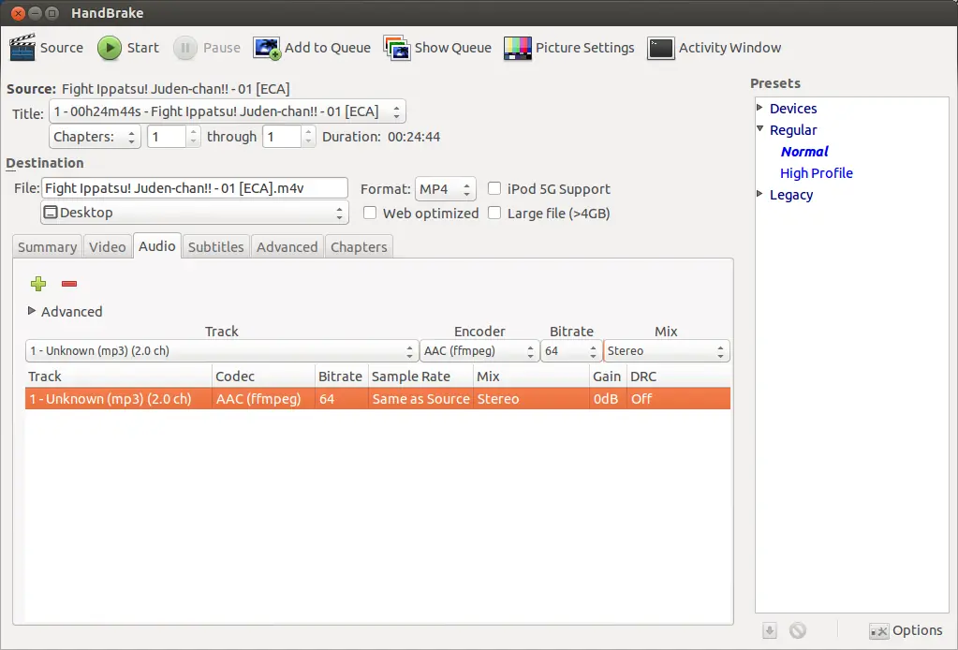Expand the Legacy preset group
Image resolution: width=958 pixels, height=650 pixels.
point(760,194)
